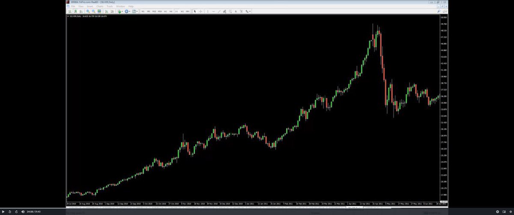The width and height of the screenshot is (514, 215).
Task: Switch chart to bar chart type
Action: coord(70,12)
